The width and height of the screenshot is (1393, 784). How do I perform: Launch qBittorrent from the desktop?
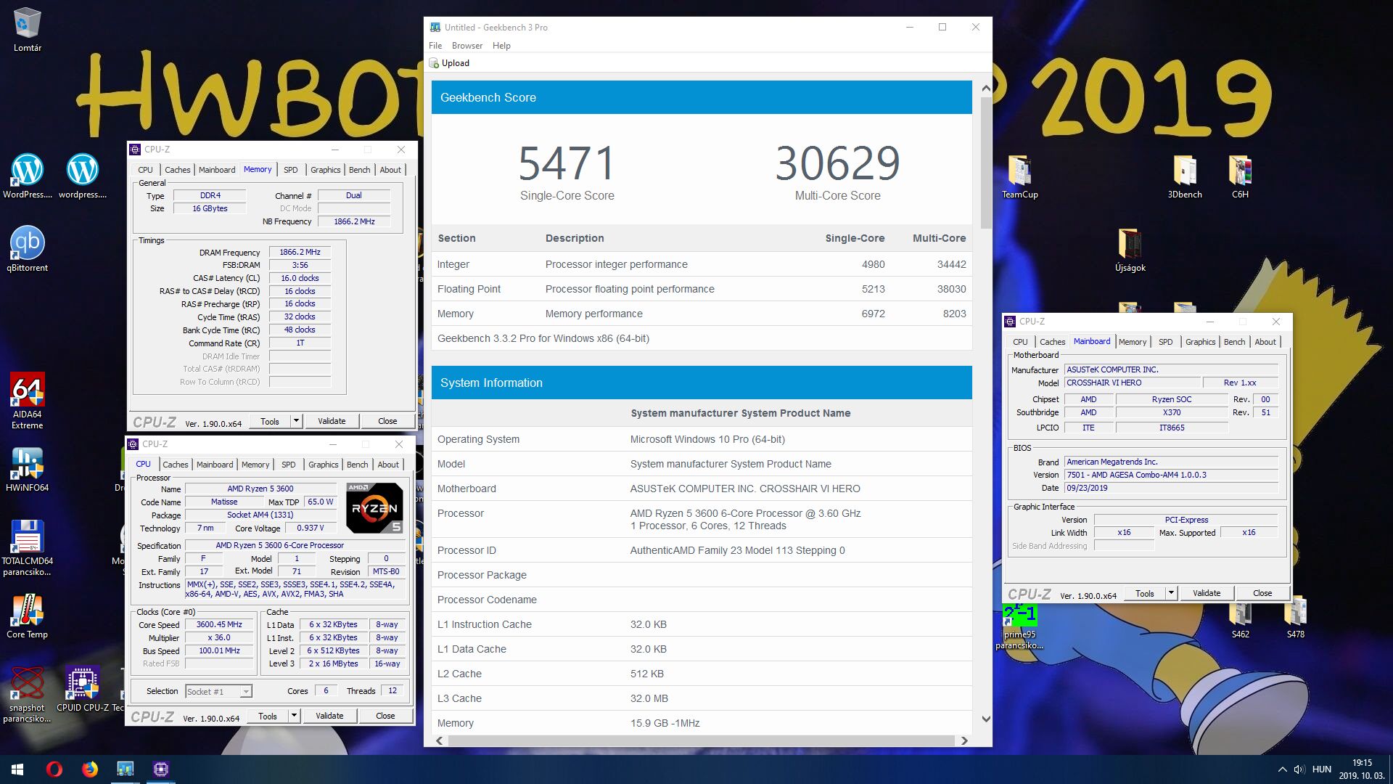(x=28, y=248)
